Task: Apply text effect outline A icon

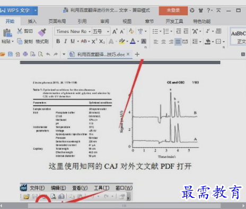Action: [x=111, y=41]
